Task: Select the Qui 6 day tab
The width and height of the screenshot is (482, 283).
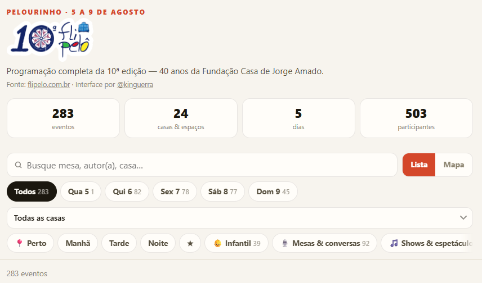Action: tap(127, 191)
